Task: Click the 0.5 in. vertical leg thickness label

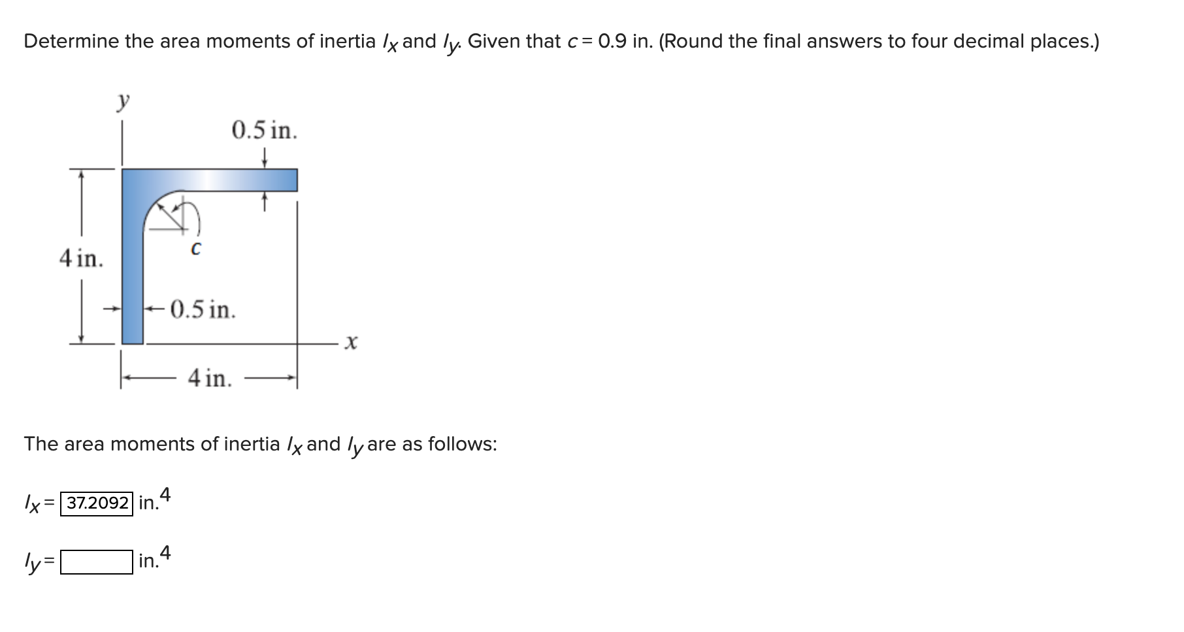Action: pyautogui.click(x=203, y=310)
